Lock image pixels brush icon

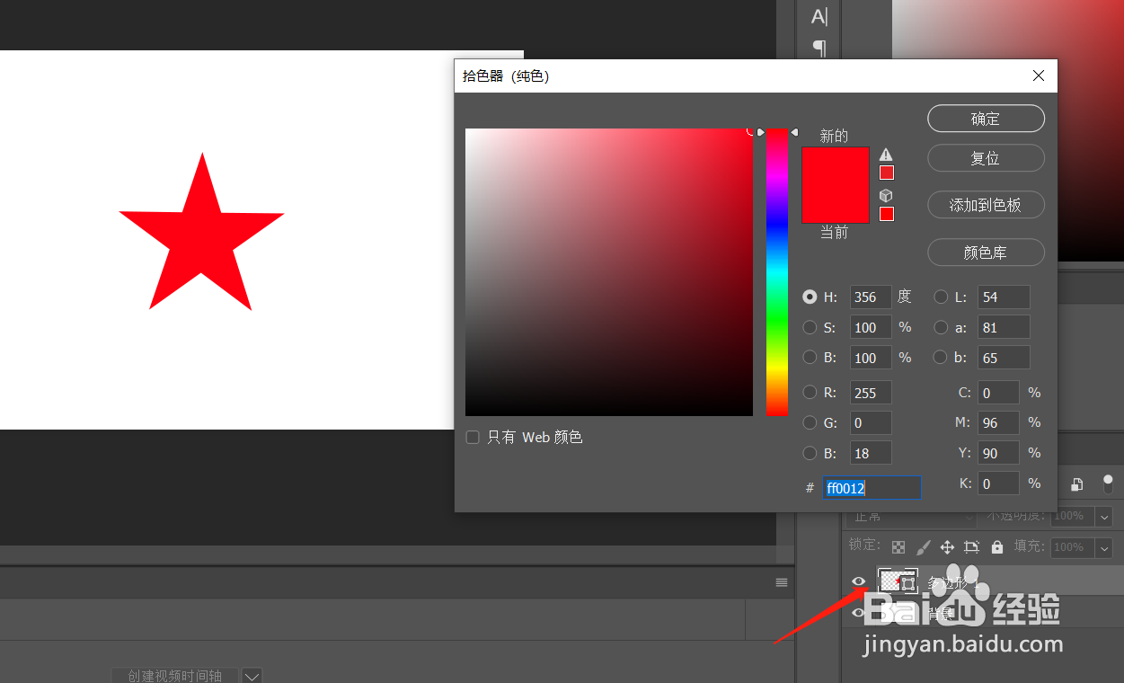point(923,546)
